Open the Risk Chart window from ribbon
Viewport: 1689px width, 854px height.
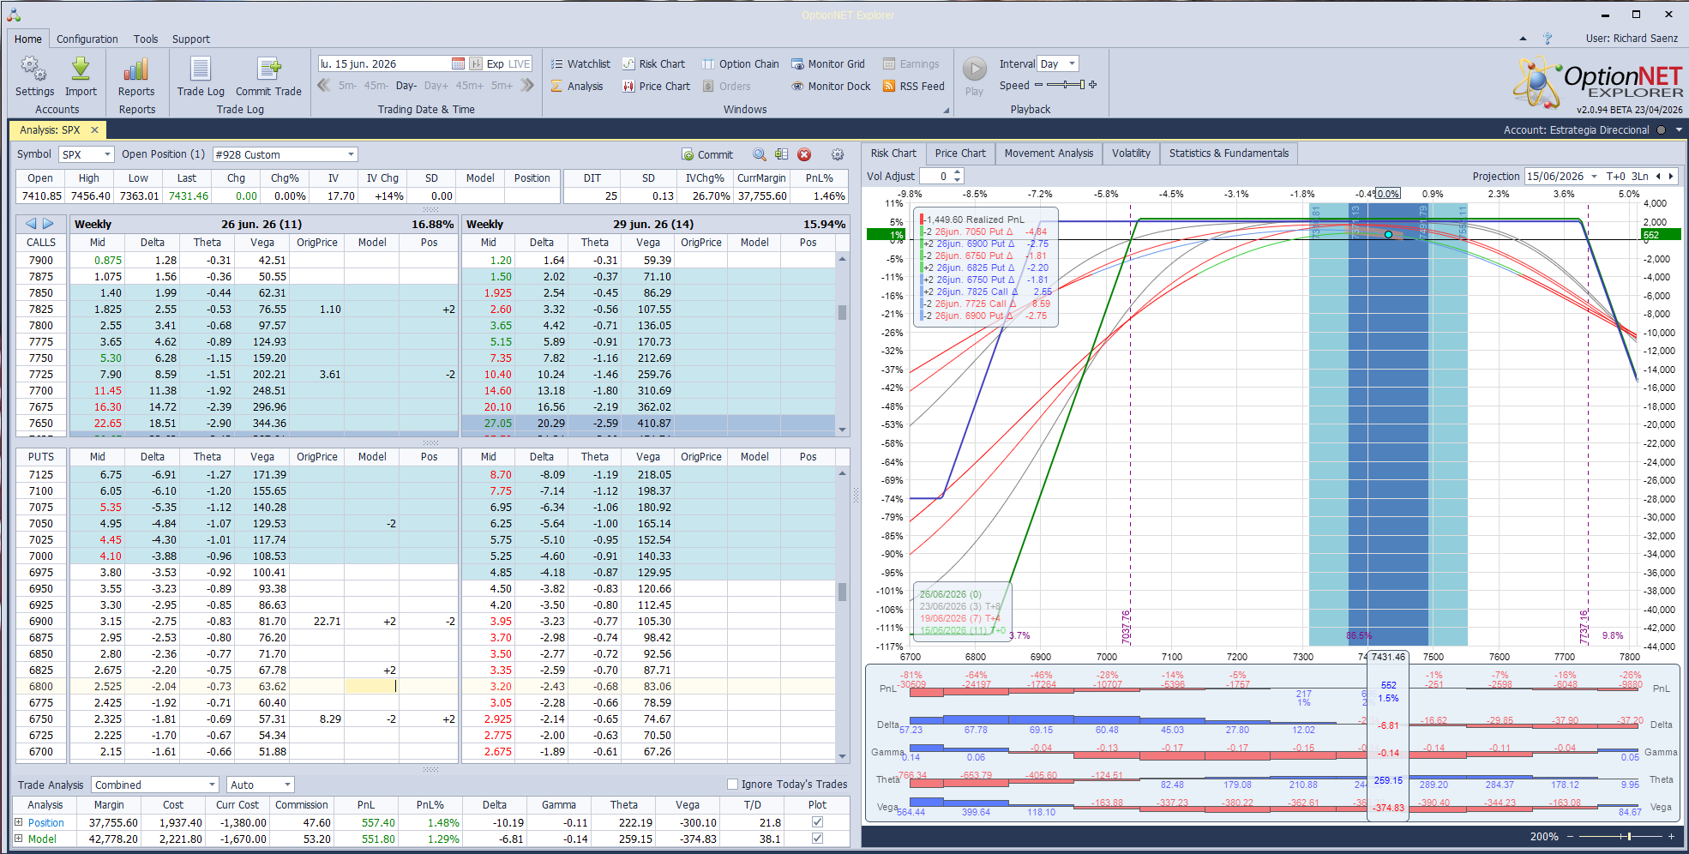tap(653, 63)
